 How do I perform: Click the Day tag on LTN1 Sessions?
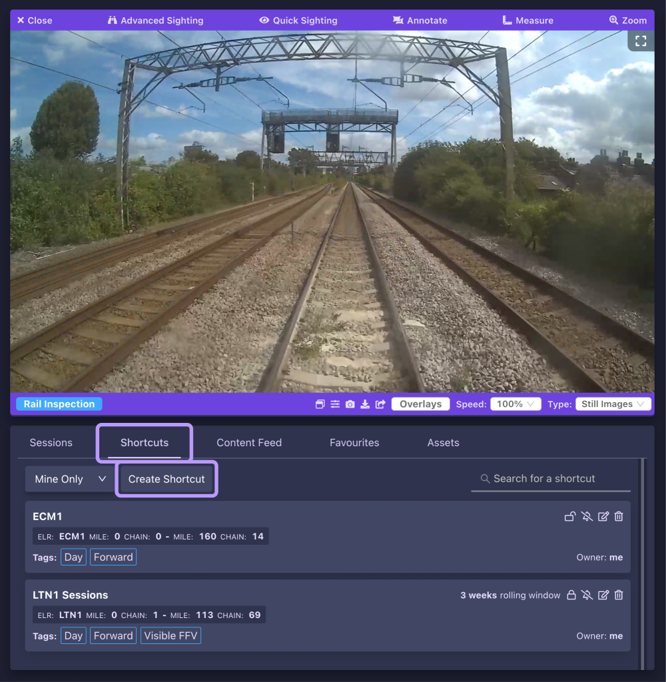(73, 636)
